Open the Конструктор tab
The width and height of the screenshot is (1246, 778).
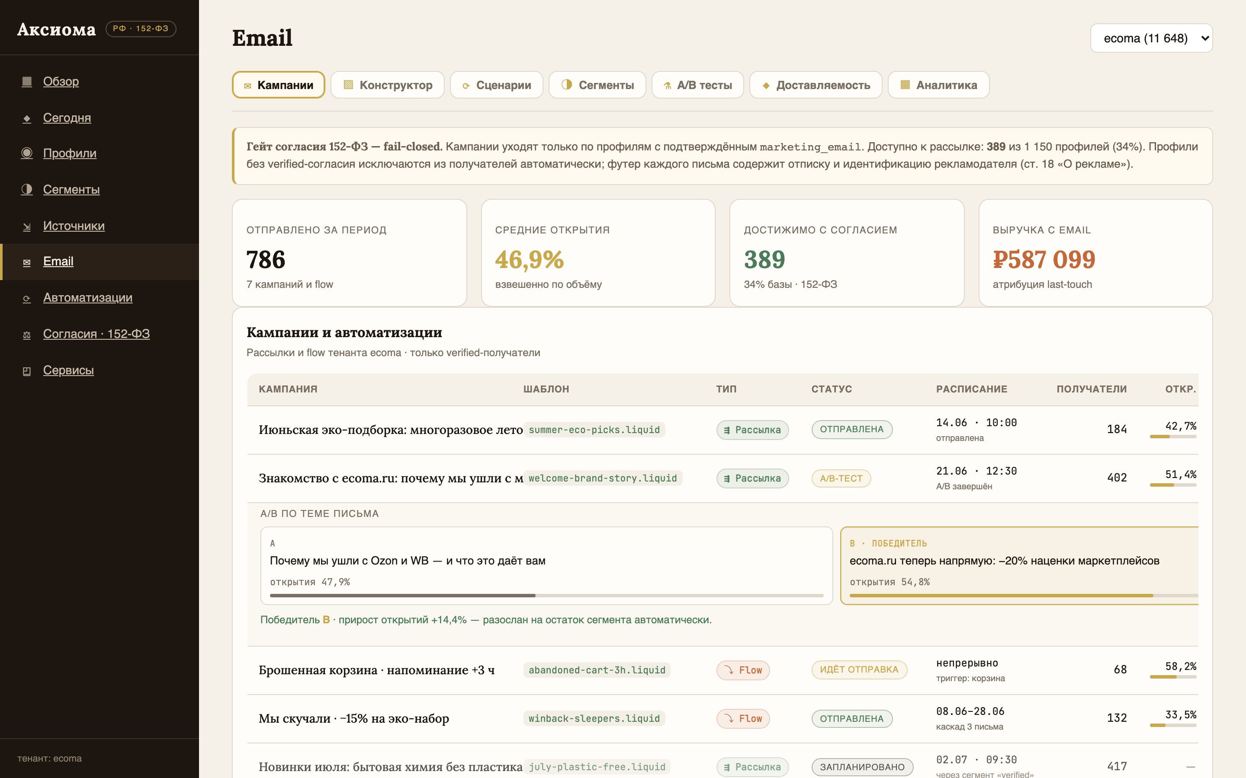[388, 85]
